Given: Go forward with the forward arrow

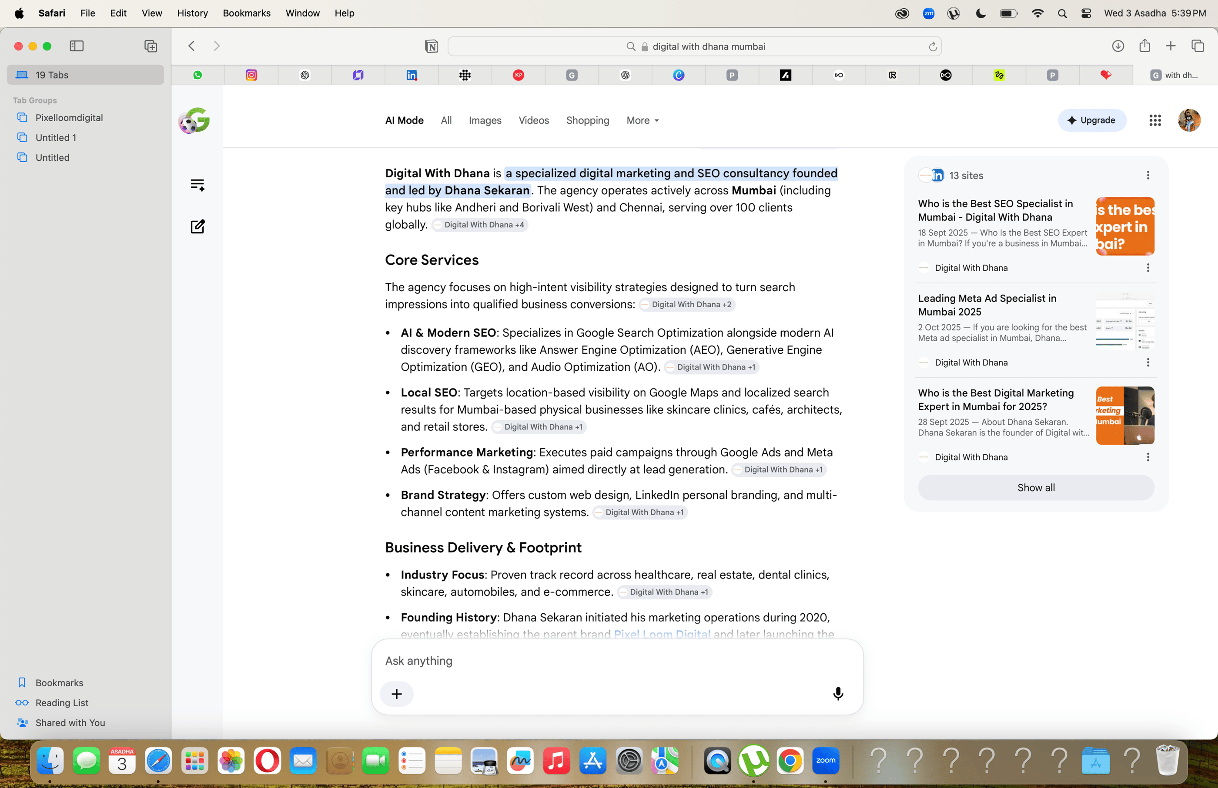Looking at the screenshot, I should [217, 46].
